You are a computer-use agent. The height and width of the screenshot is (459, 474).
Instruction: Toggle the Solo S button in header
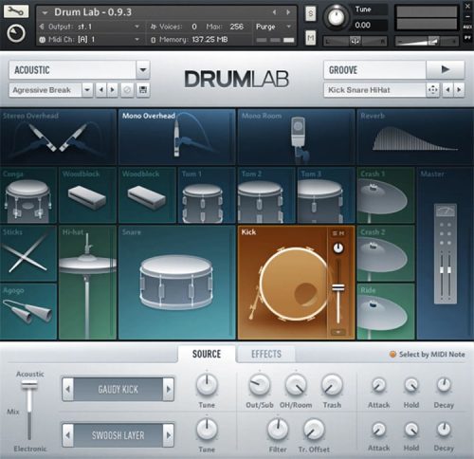tap(311, 14)
